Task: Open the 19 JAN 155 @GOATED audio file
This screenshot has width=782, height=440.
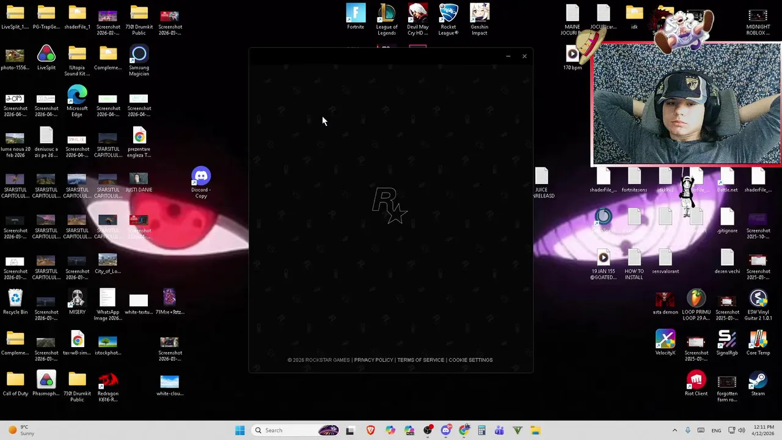Action: (x=603, y=264)
